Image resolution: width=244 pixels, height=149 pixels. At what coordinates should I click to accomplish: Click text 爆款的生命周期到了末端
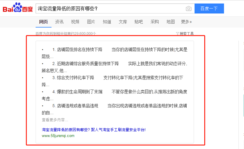80,92
